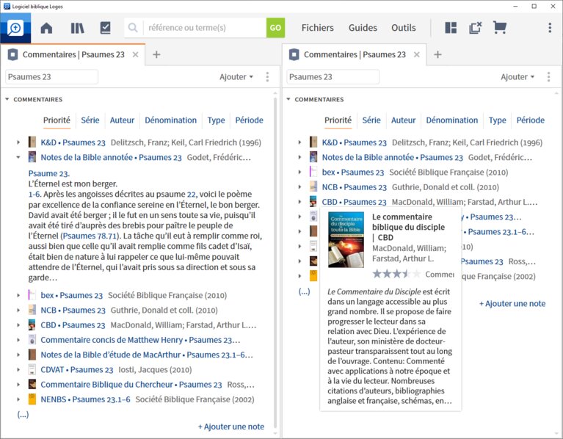Show more commentaries (...) in left pane

[x=23, y=415]
